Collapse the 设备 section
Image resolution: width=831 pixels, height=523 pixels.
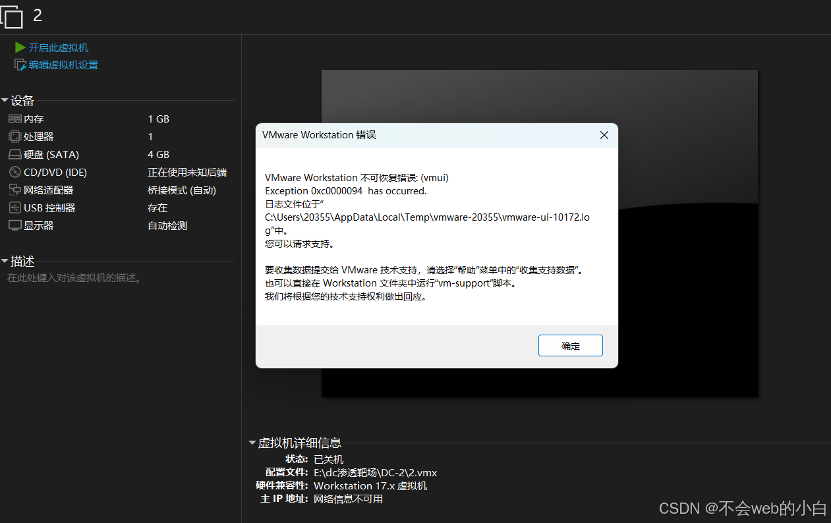5,101
